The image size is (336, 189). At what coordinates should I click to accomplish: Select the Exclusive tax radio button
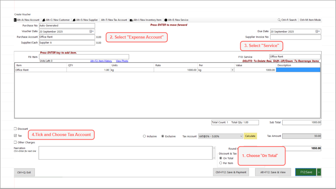coord(162,136)
